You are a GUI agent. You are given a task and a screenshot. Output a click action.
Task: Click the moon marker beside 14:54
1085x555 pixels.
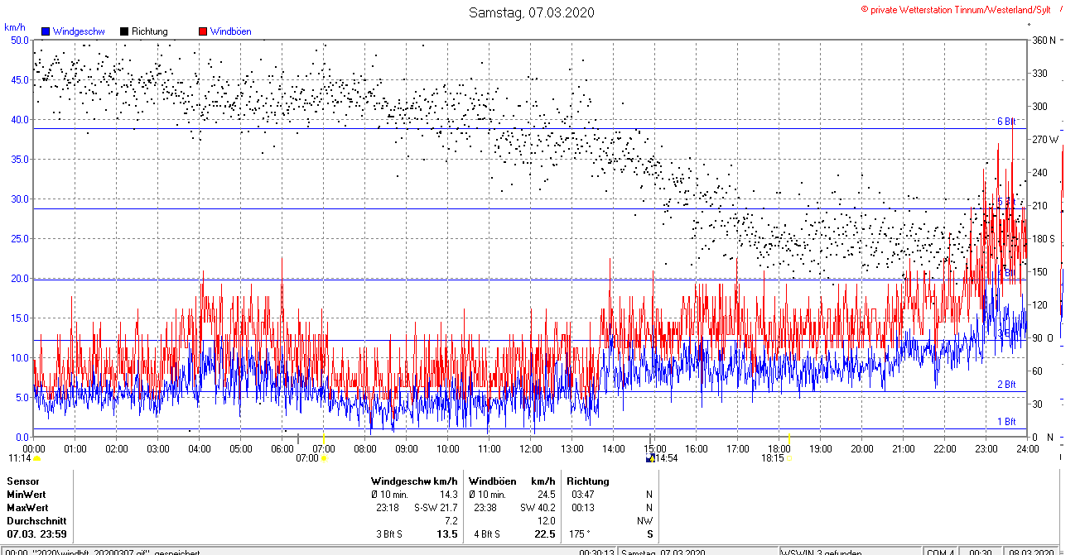(x=651, y=457)
